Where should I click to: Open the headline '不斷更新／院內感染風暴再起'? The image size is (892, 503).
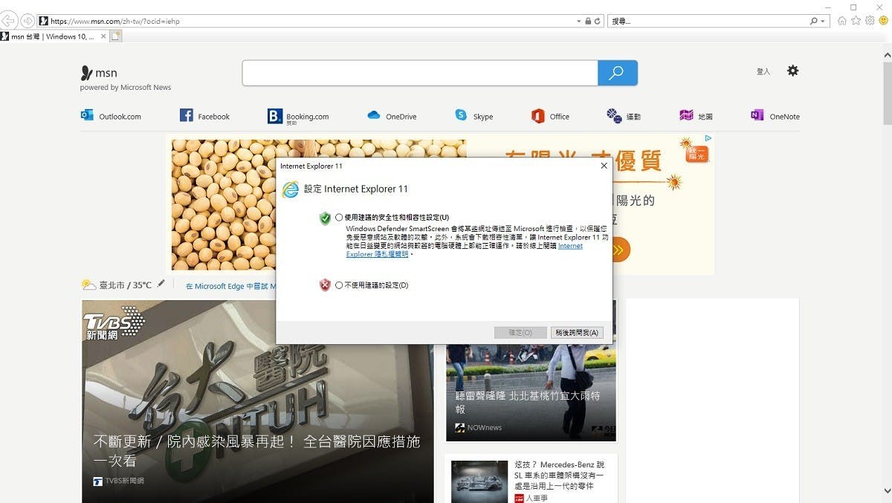click(x=256, y=451)
